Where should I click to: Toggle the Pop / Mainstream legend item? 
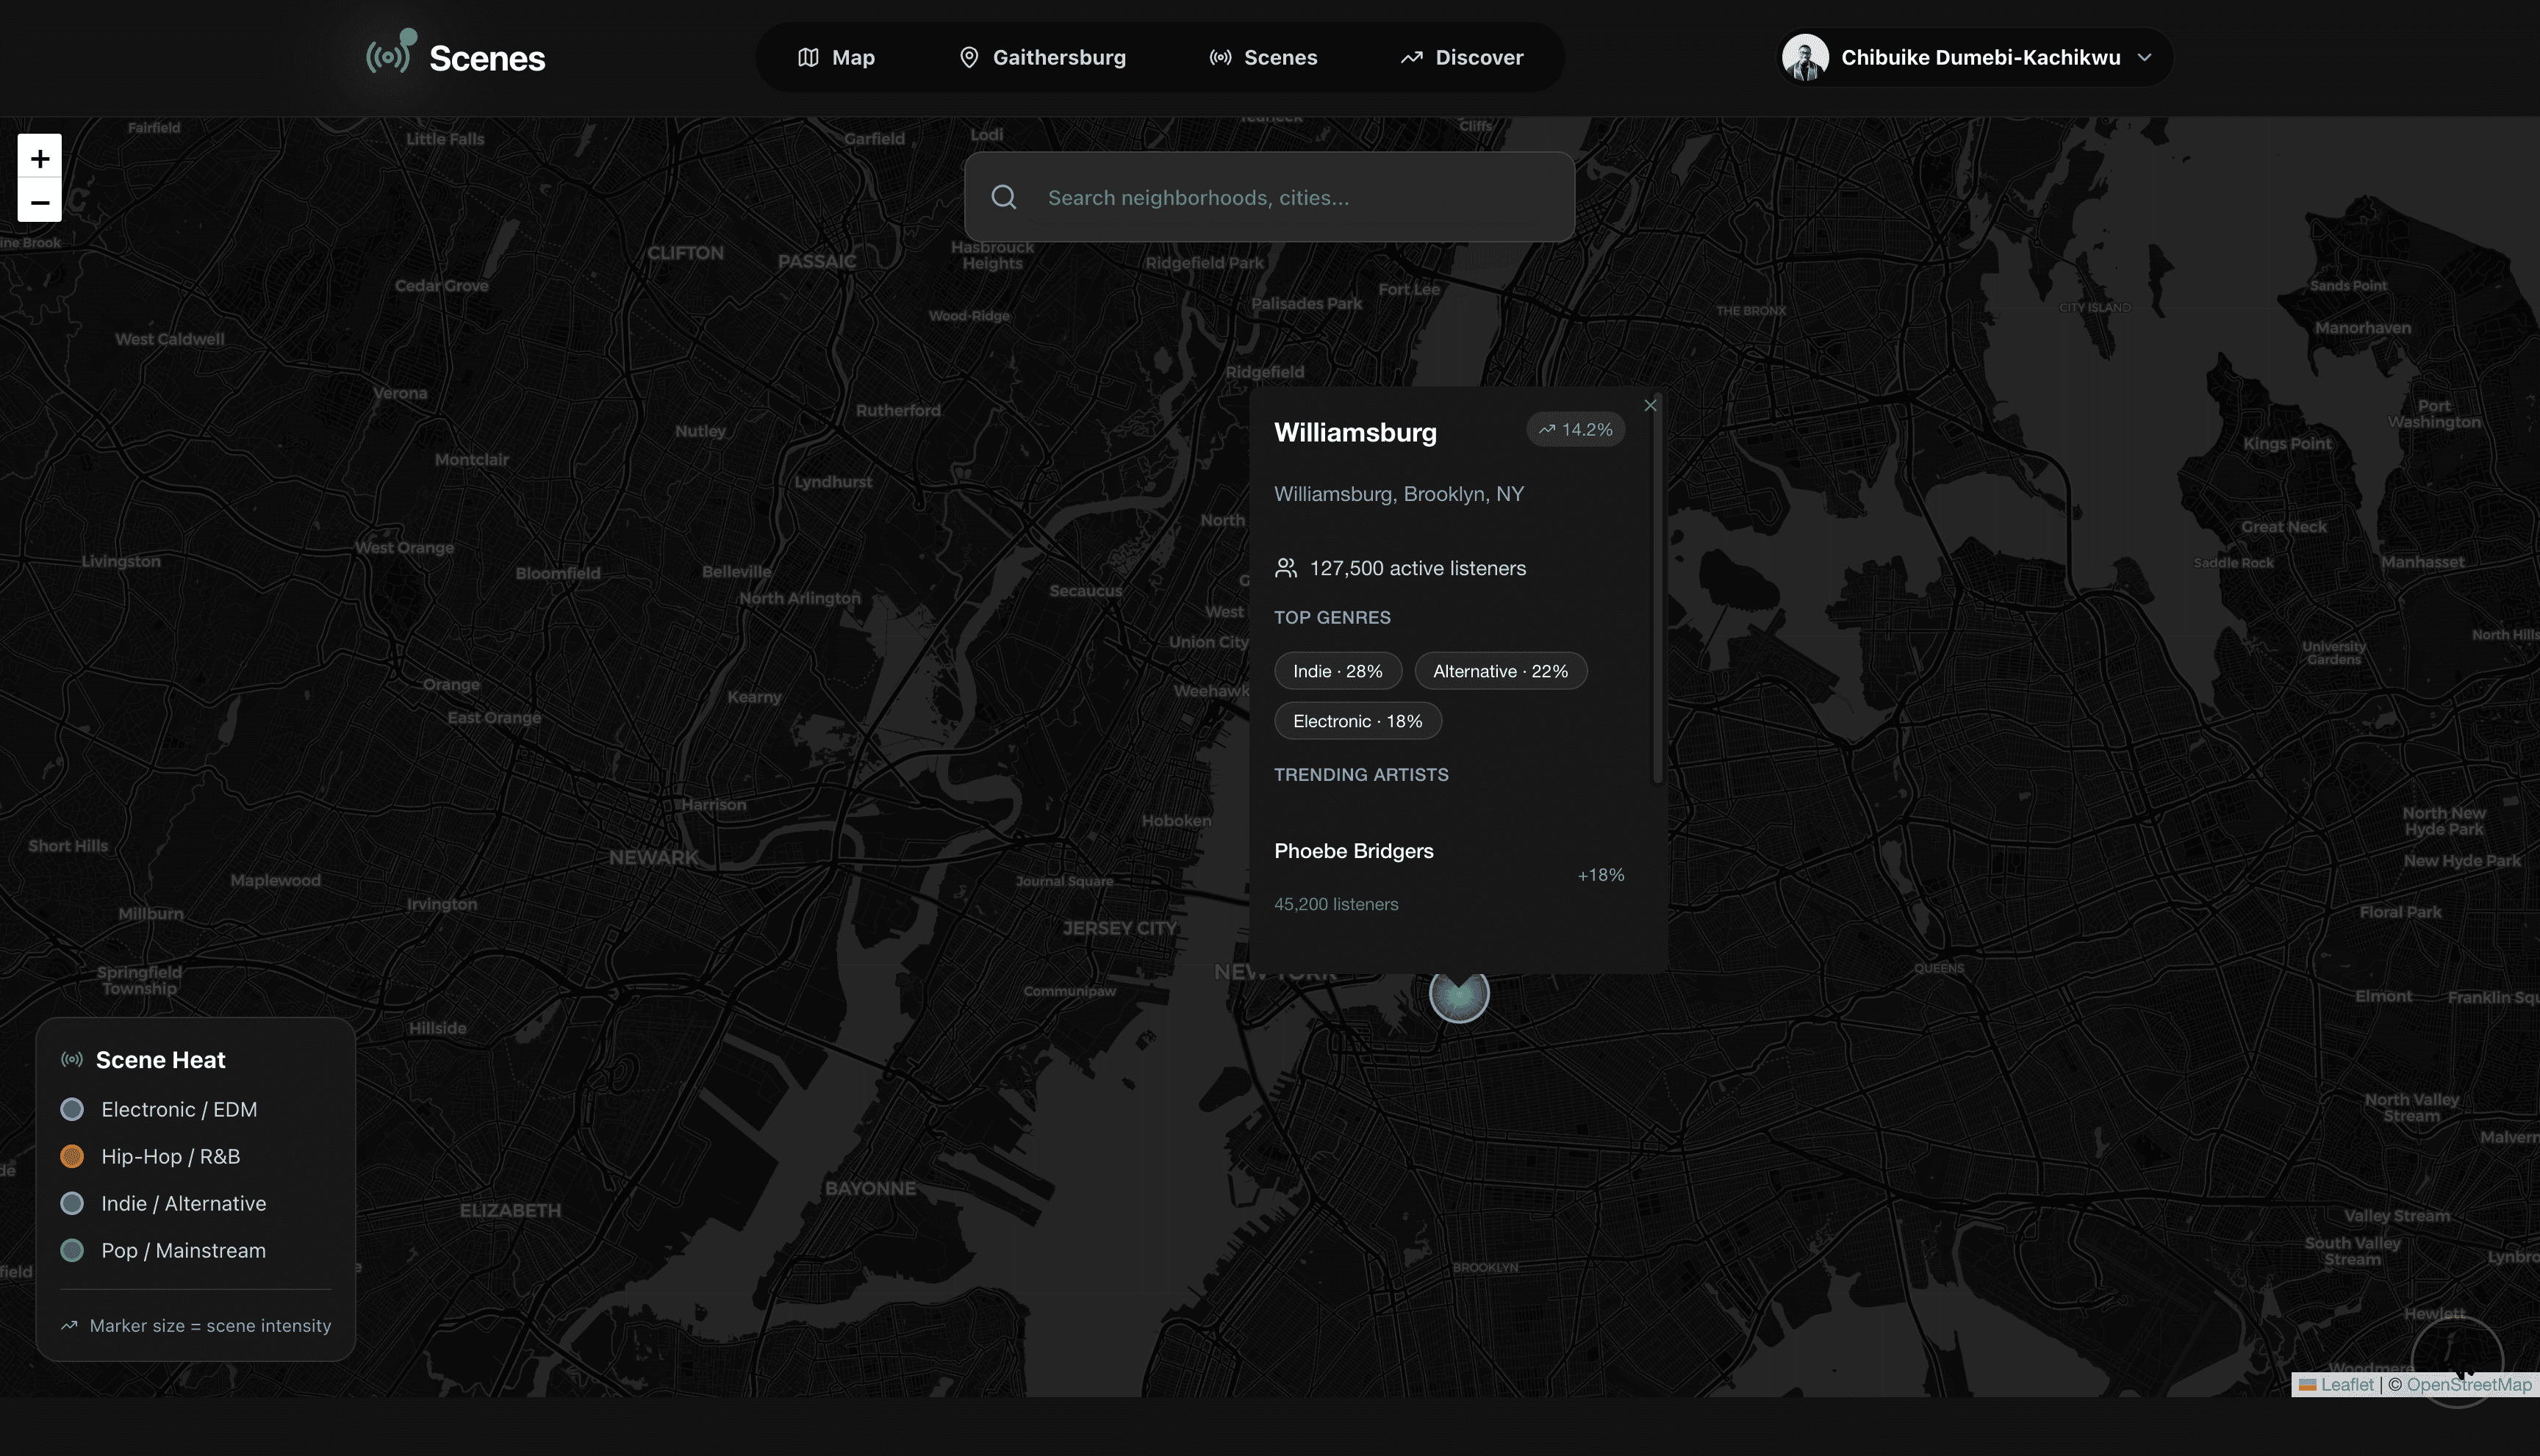pos(183,1250)
